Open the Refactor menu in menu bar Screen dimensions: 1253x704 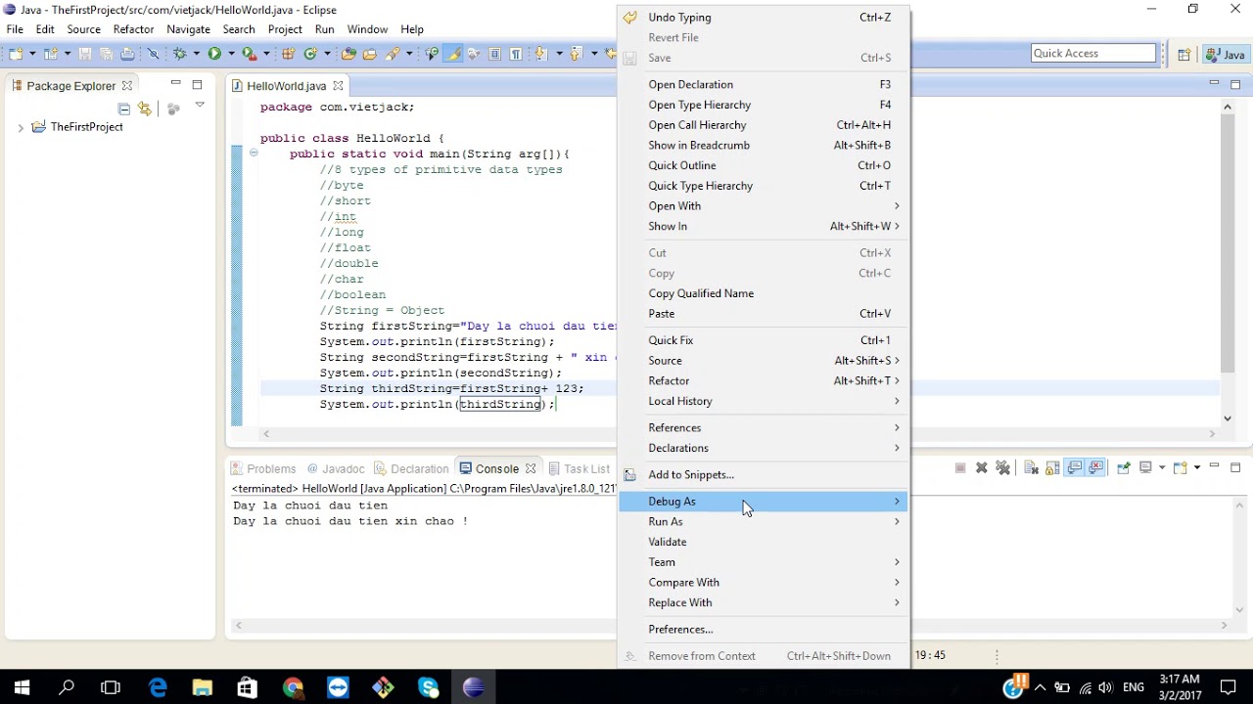pos(133,29)
